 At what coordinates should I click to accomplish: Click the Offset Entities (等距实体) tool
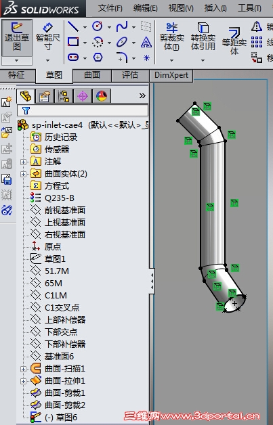234,40
